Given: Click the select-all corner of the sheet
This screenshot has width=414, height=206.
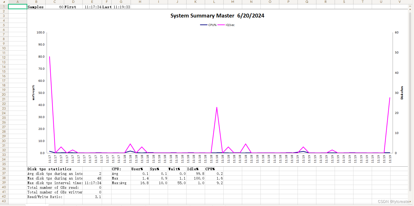Looking at the screenshot, I should pyautogui.click(x=4, y=2).
